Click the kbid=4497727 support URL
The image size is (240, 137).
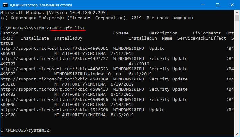54,59
